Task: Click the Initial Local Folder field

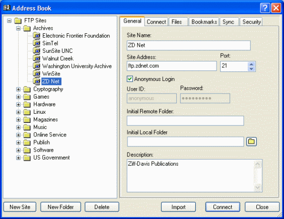Action: (x=185, y=141)
